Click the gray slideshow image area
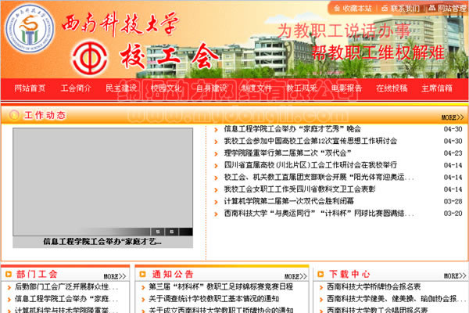Screen dimensions: 469x313 [x=102, y=182]
